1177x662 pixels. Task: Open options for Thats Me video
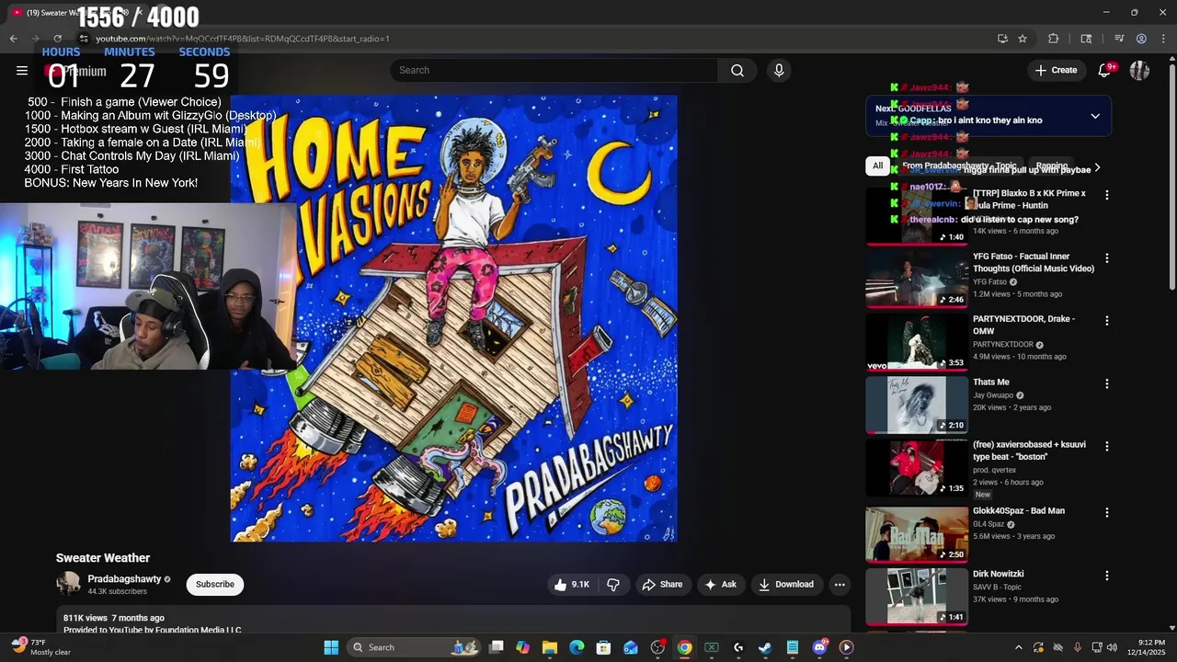1107,383
